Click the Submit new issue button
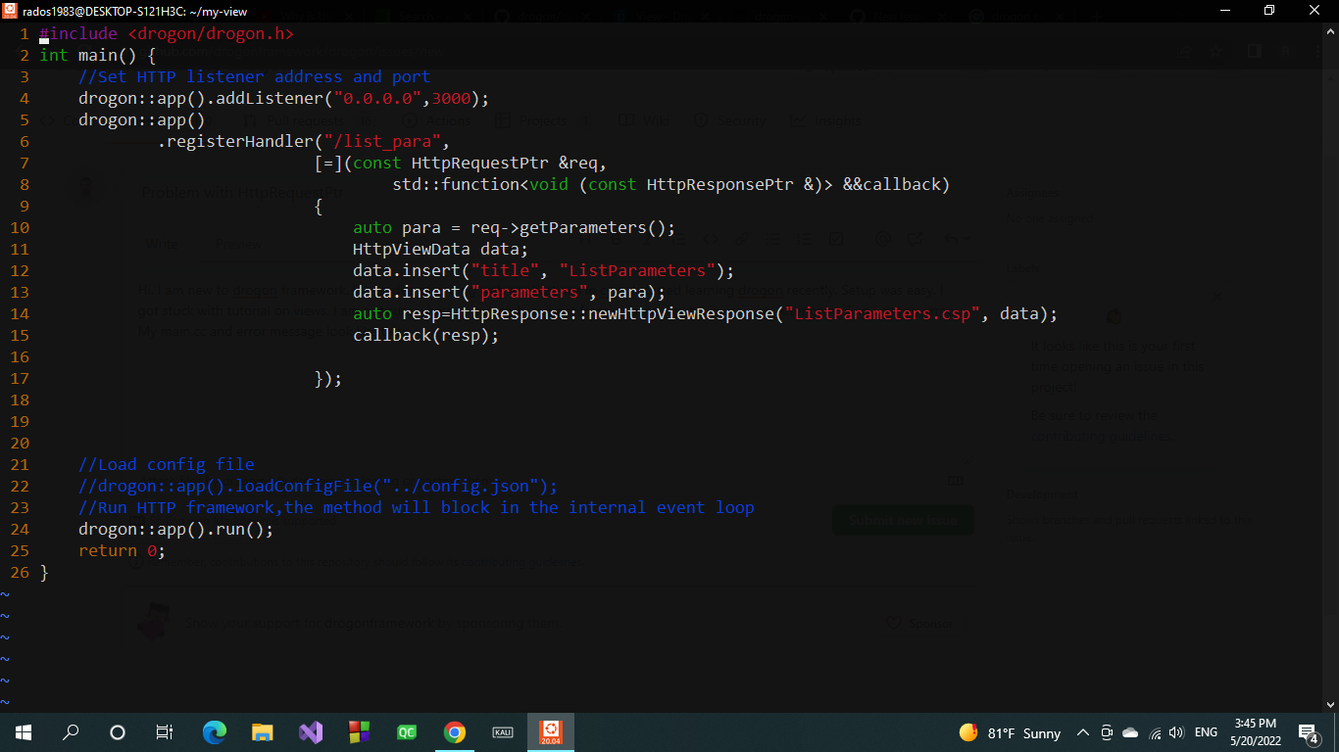Image resolution: width=1339 pixels, height=752 pixels. [902, 520]
